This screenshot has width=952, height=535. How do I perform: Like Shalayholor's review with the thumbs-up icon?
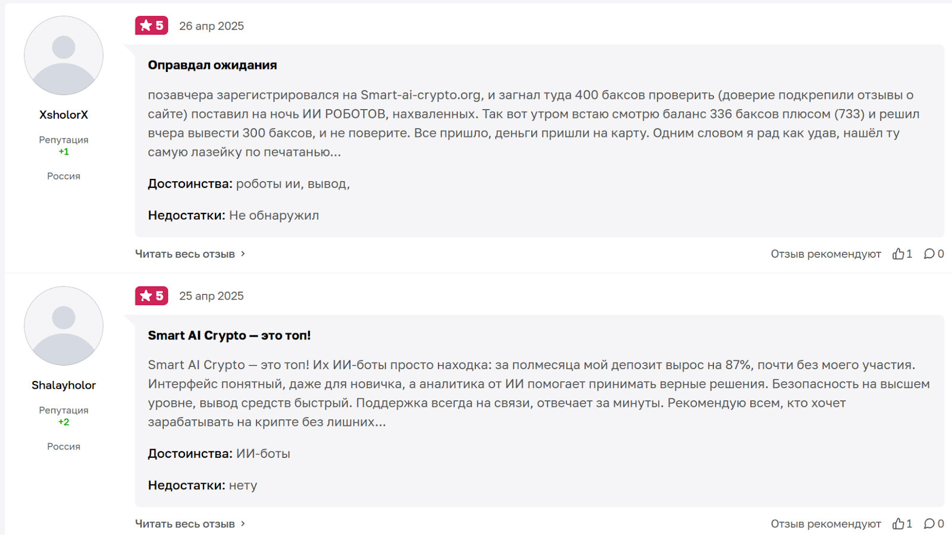coord(898,524)
